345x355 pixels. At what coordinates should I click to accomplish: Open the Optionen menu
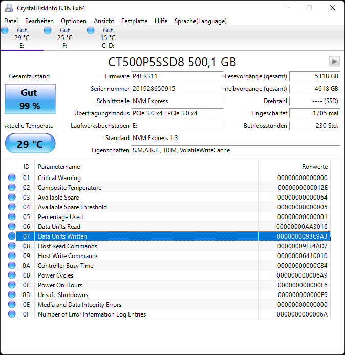(74, 21)
